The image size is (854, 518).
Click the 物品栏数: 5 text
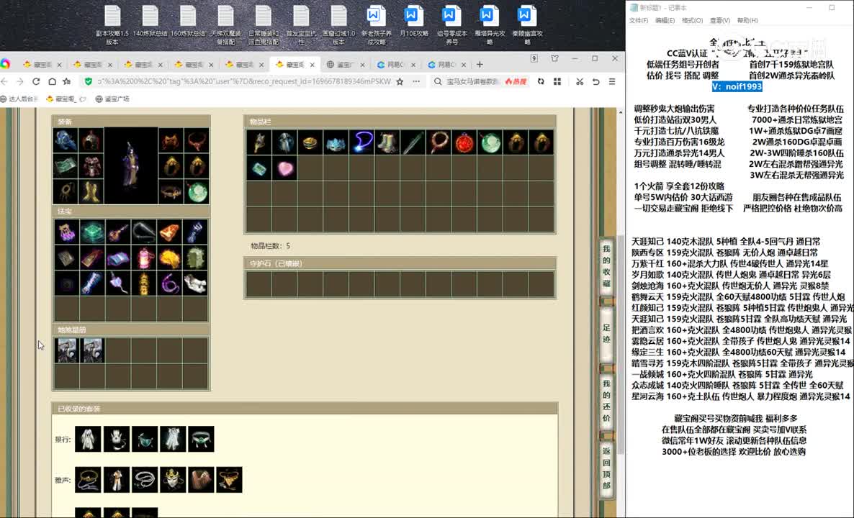(x=270, y=246)
